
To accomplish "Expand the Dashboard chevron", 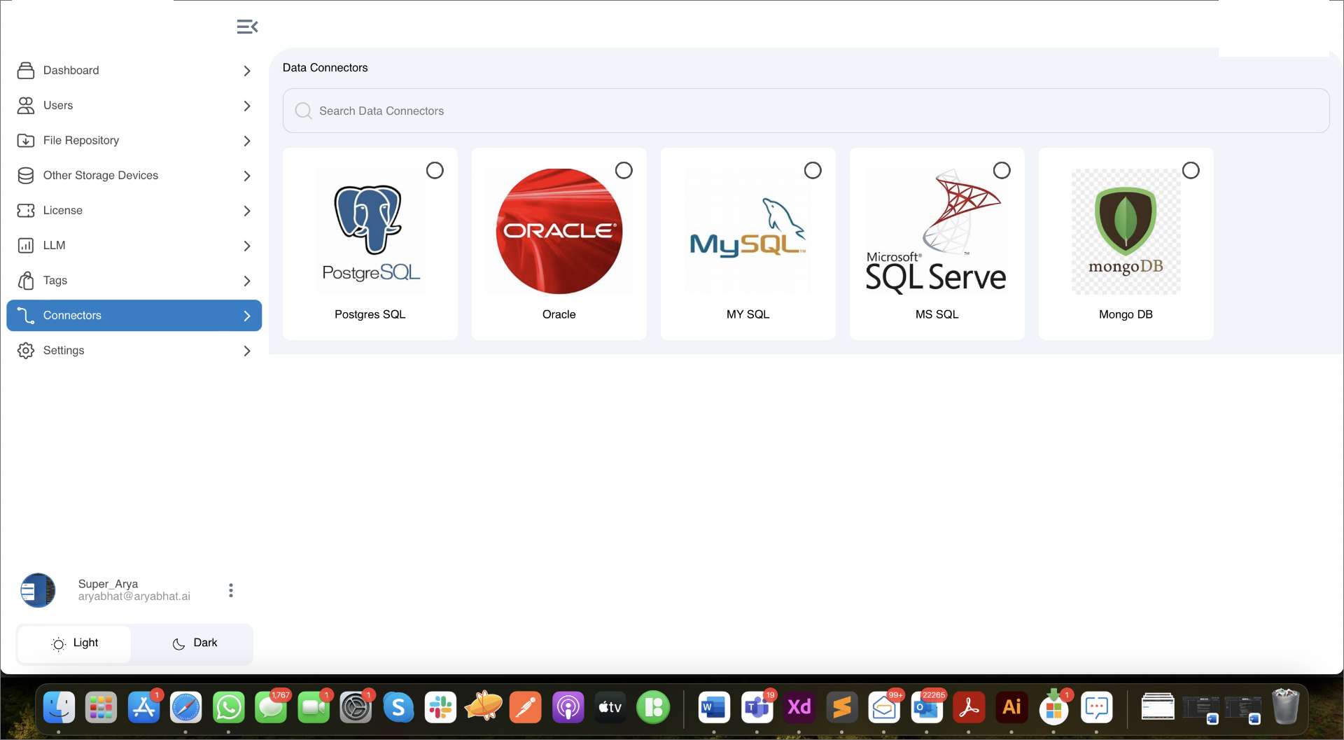I will (246, 71).
